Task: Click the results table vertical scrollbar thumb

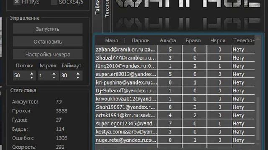Action: point(258,119)
